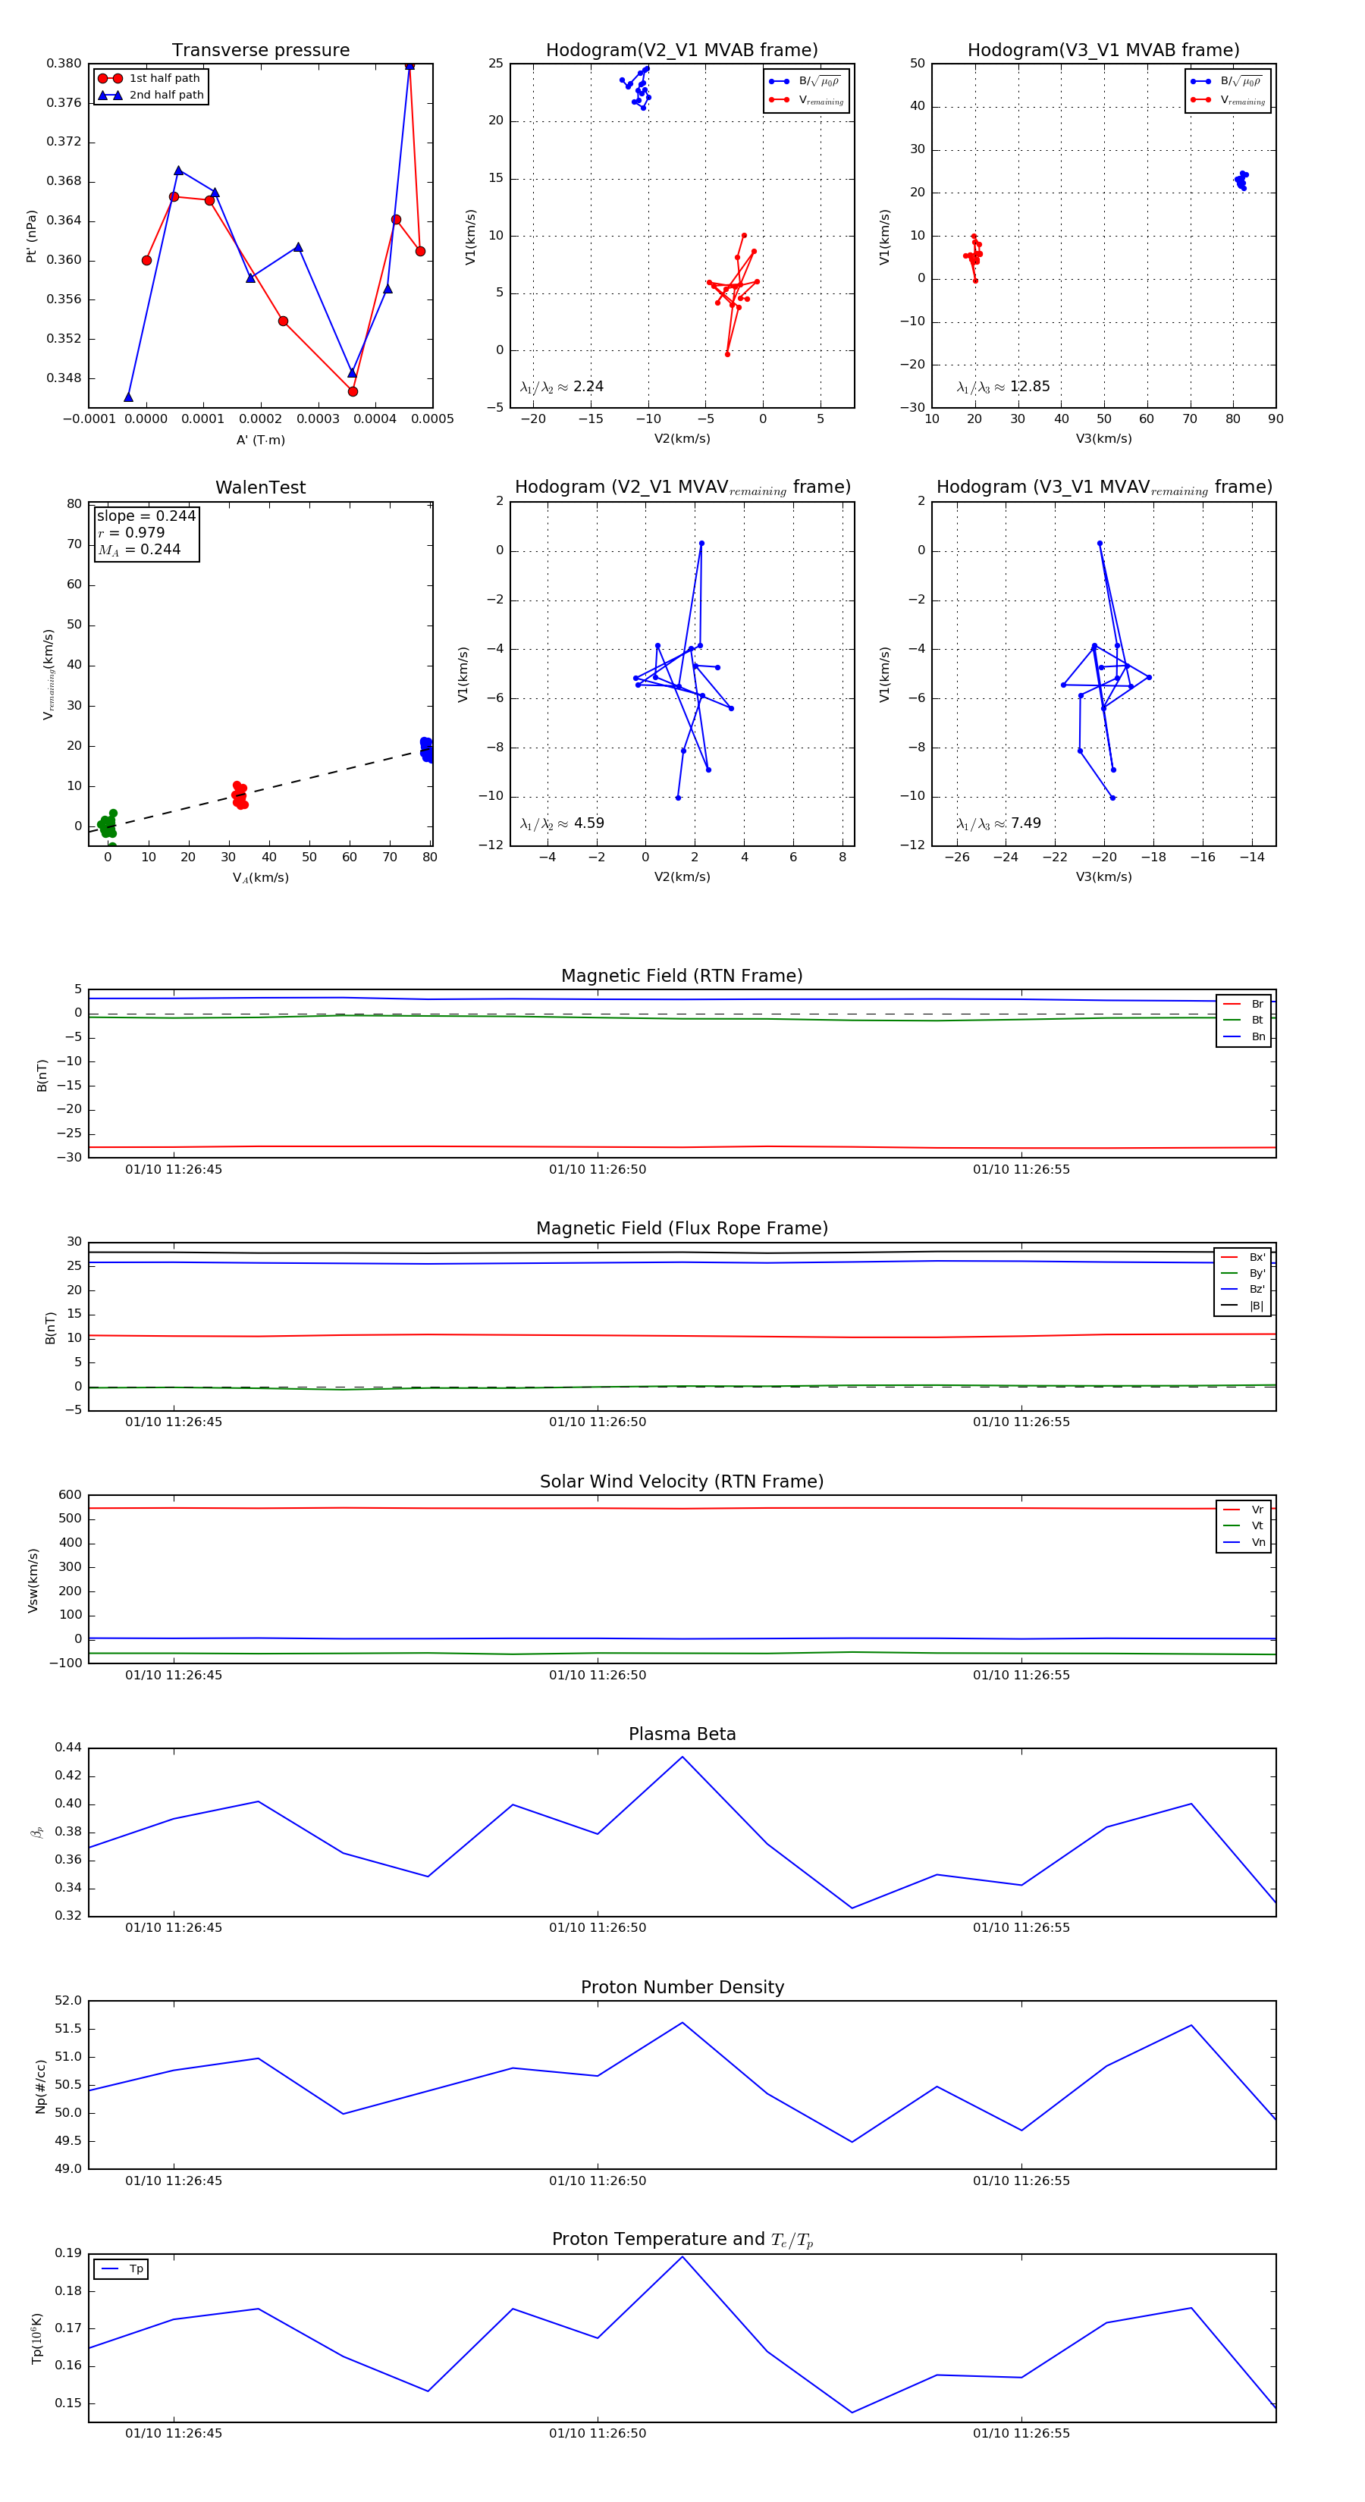Click the 'Tp' legend entry

[x=121, y=2269]
